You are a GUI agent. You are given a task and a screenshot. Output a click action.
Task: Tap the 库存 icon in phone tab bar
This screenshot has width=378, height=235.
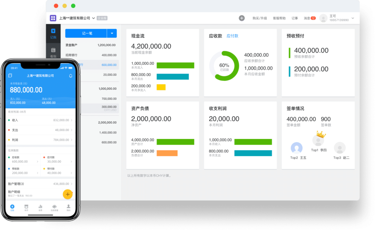[26, 207]
